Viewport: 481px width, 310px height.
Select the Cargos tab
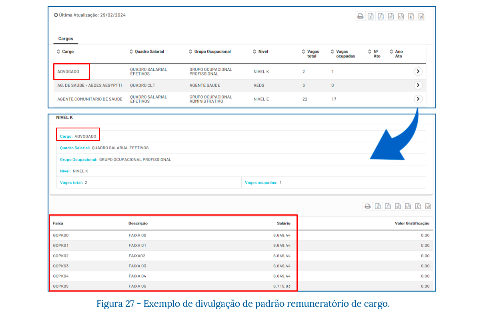click(66, 39)
